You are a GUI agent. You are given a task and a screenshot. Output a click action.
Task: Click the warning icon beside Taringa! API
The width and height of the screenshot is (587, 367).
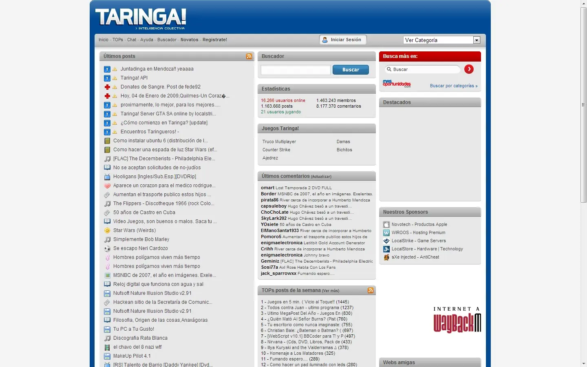click(x=115, y=78)
